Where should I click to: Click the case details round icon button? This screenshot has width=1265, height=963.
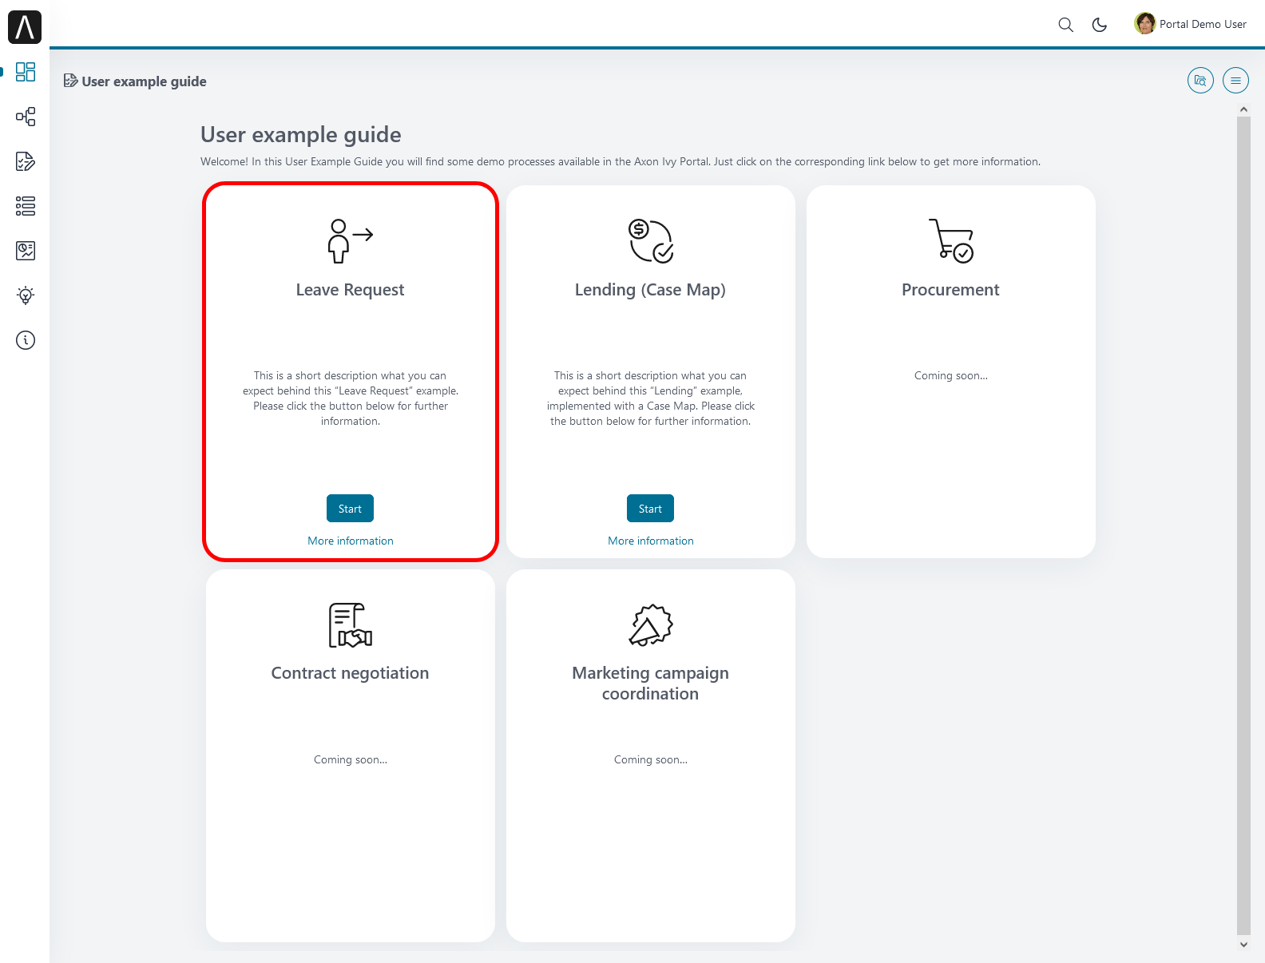[x=1200, y=81]
